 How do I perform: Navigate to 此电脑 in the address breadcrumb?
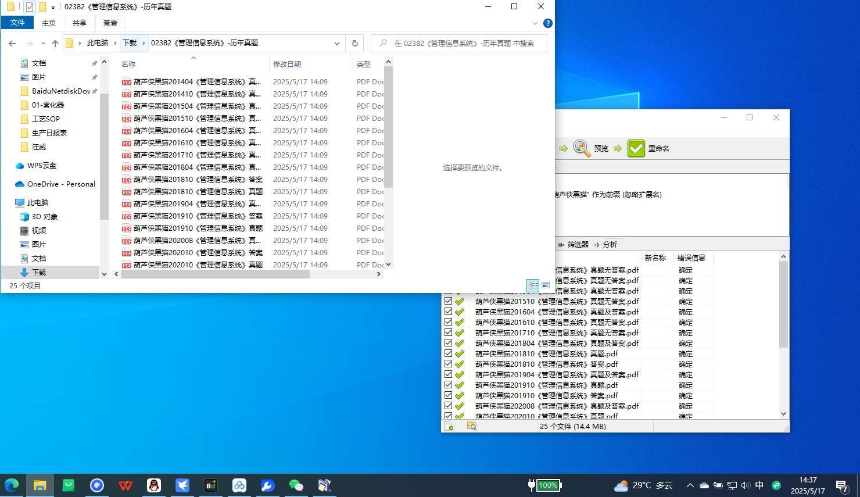98,43
